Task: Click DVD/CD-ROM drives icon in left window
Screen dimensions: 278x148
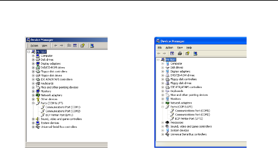Action: coord(38,67)
